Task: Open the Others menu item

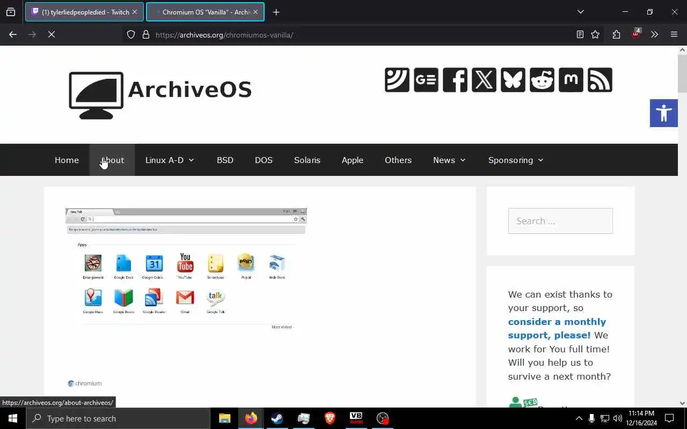Action: (398, 160)
